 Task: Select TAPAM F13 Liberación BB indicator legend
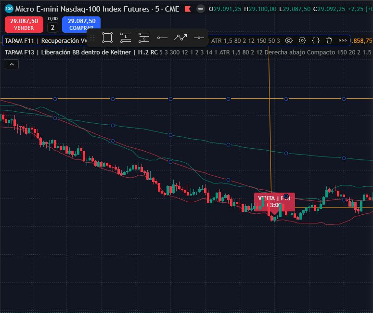click(x=81, y=52)
